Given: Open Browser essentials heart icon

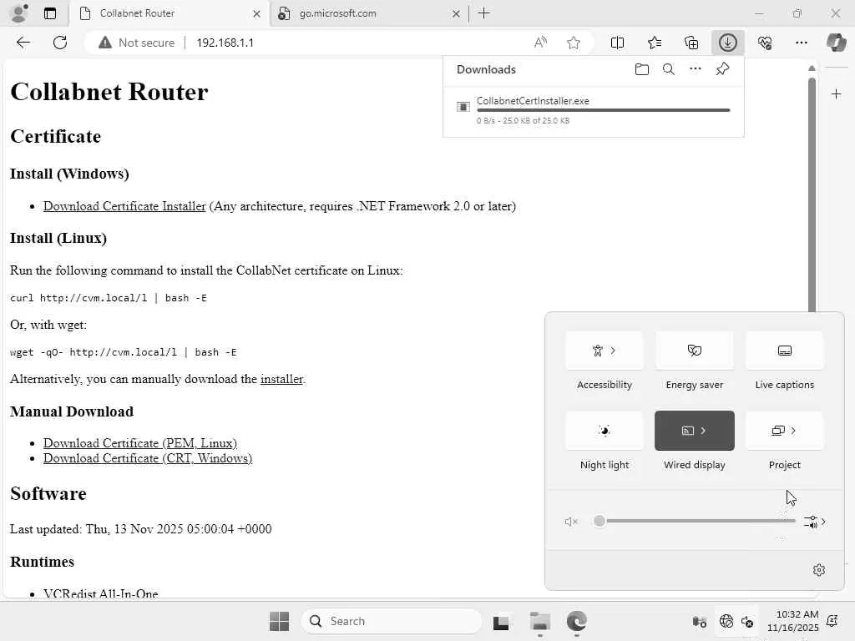Looking at the screenshot, I should (765, 43).
